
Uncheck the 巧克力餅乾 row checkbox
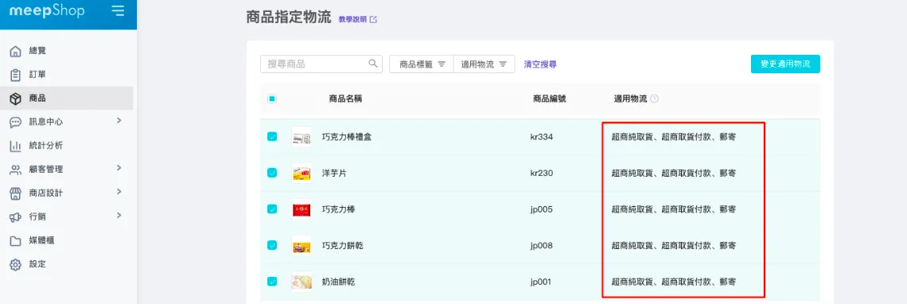[272, 246]
